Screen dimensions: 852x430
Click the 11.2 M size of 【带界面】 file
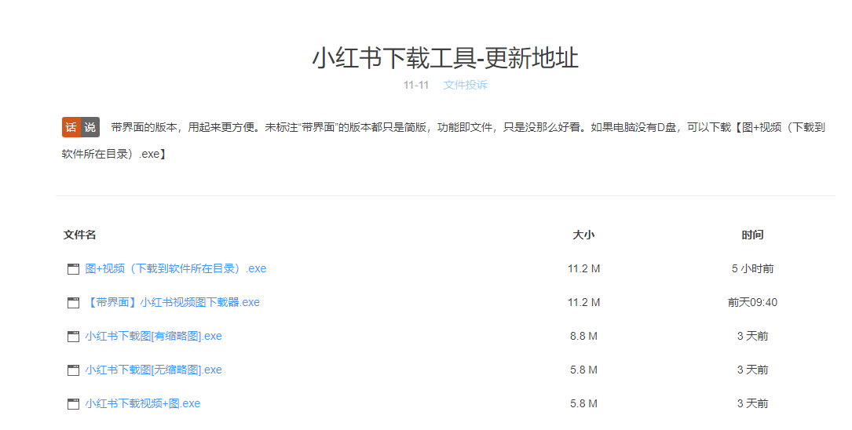584,302
